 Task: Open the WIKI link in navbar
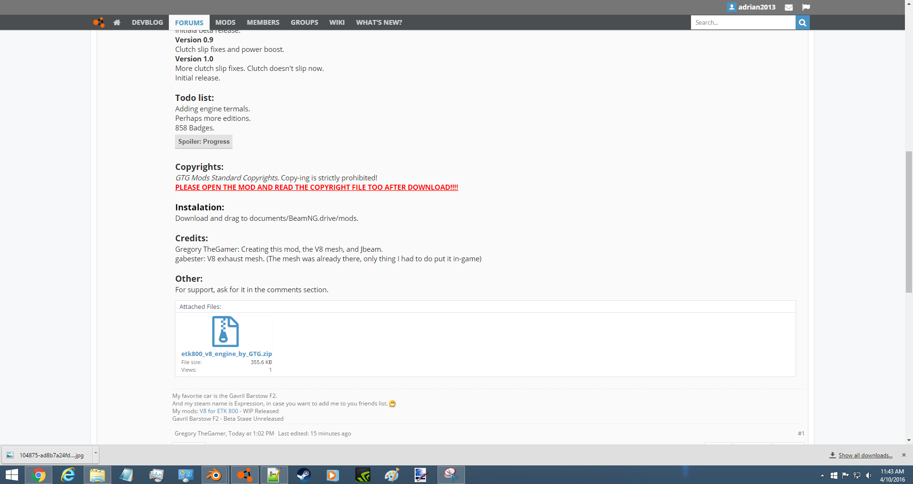point(337,22)
